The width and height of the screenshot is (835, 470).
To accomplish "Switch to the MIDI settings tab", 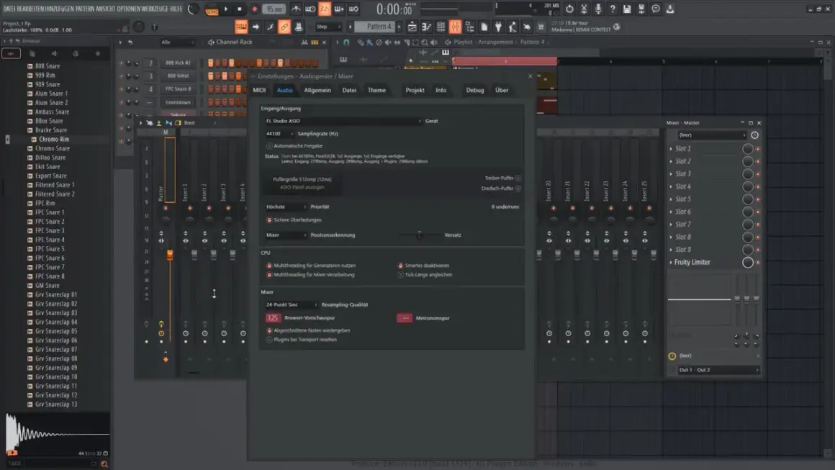I will tap(259, 90).
